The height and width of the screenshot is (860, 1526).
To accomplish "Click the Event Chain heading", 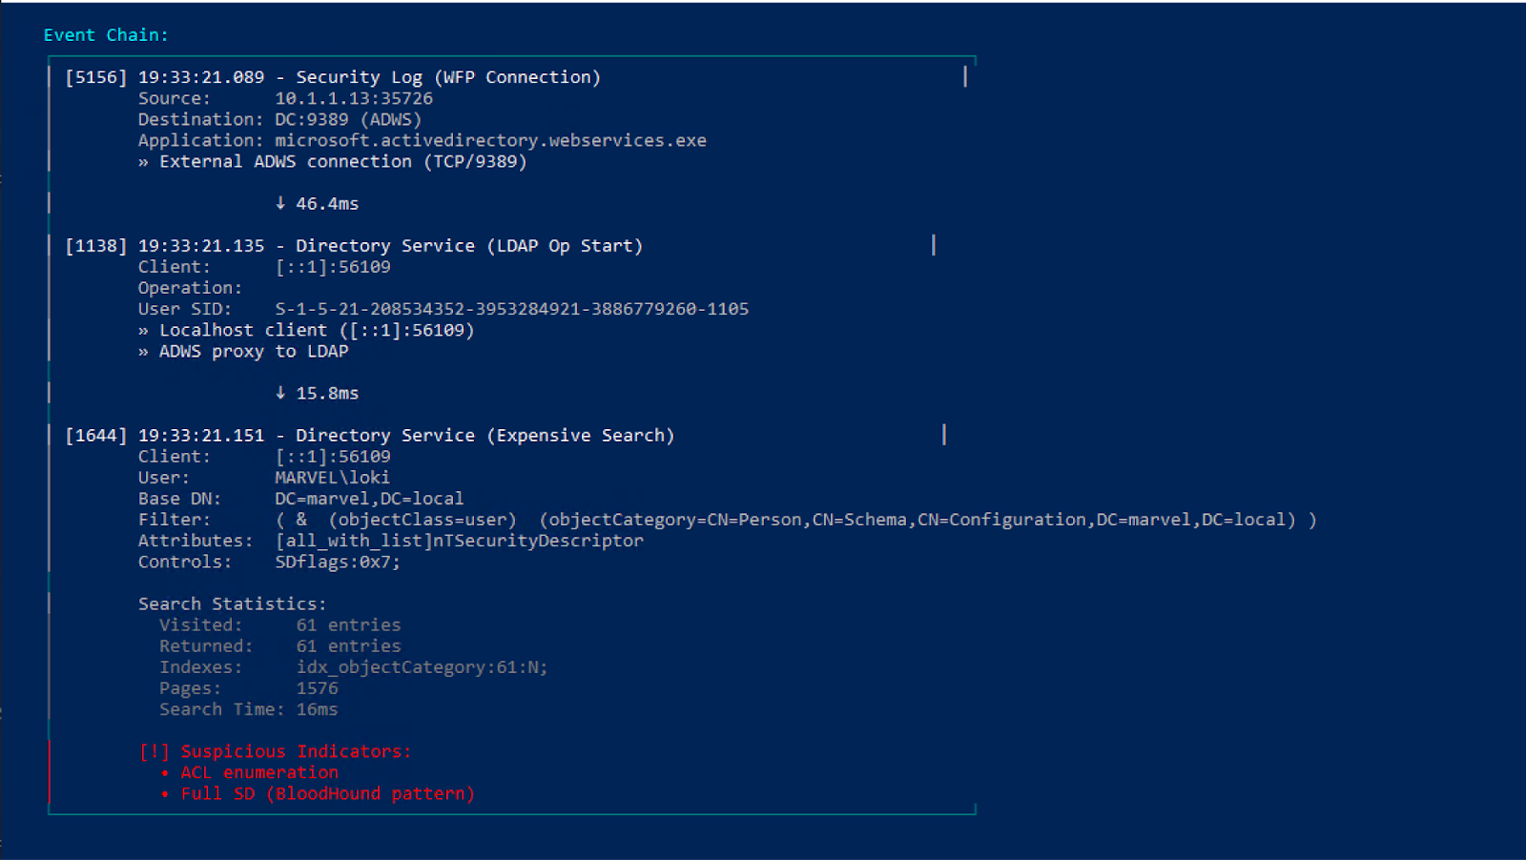I will (106, 35).
